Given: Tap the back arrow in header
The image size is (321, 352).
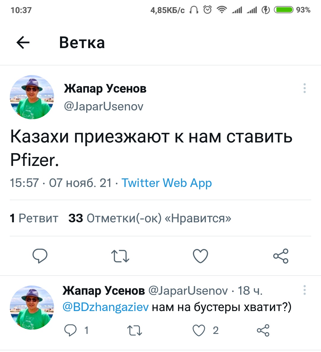Looking at the screenshot, I should 23,43.
